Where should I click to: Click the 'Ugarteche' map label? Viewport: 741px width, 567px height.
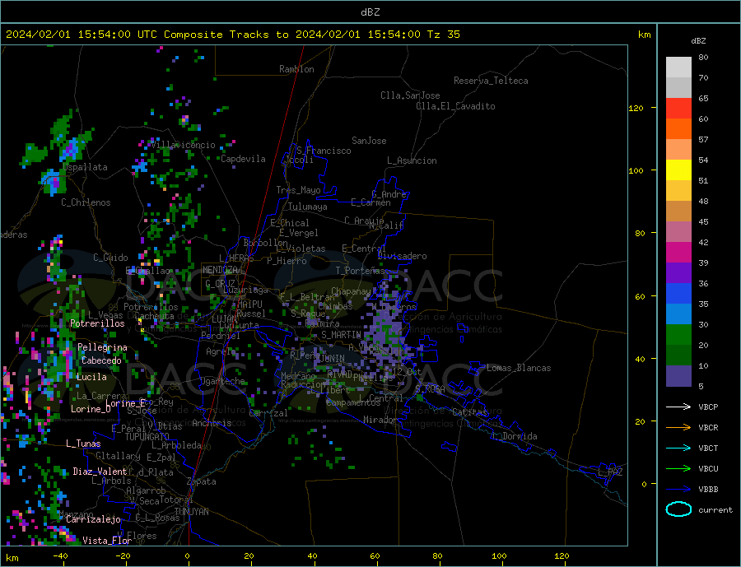(x=222, y=381)
